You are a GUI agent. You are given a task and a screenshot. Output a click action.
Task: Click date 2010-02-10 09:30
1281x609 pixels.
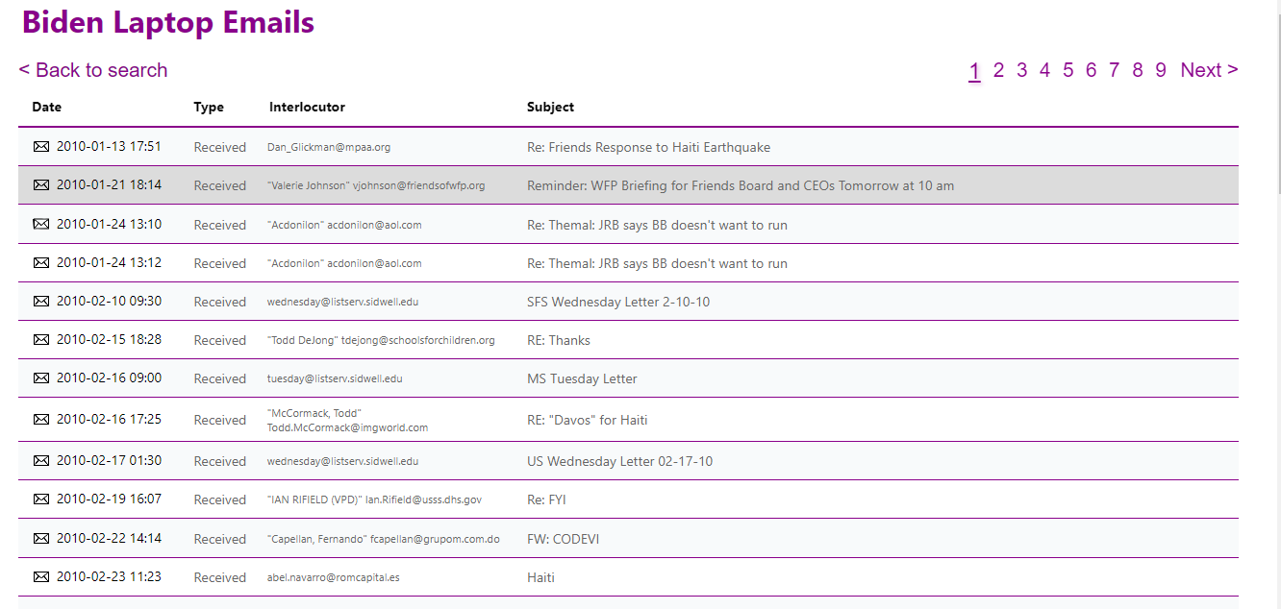pos(109,301)
